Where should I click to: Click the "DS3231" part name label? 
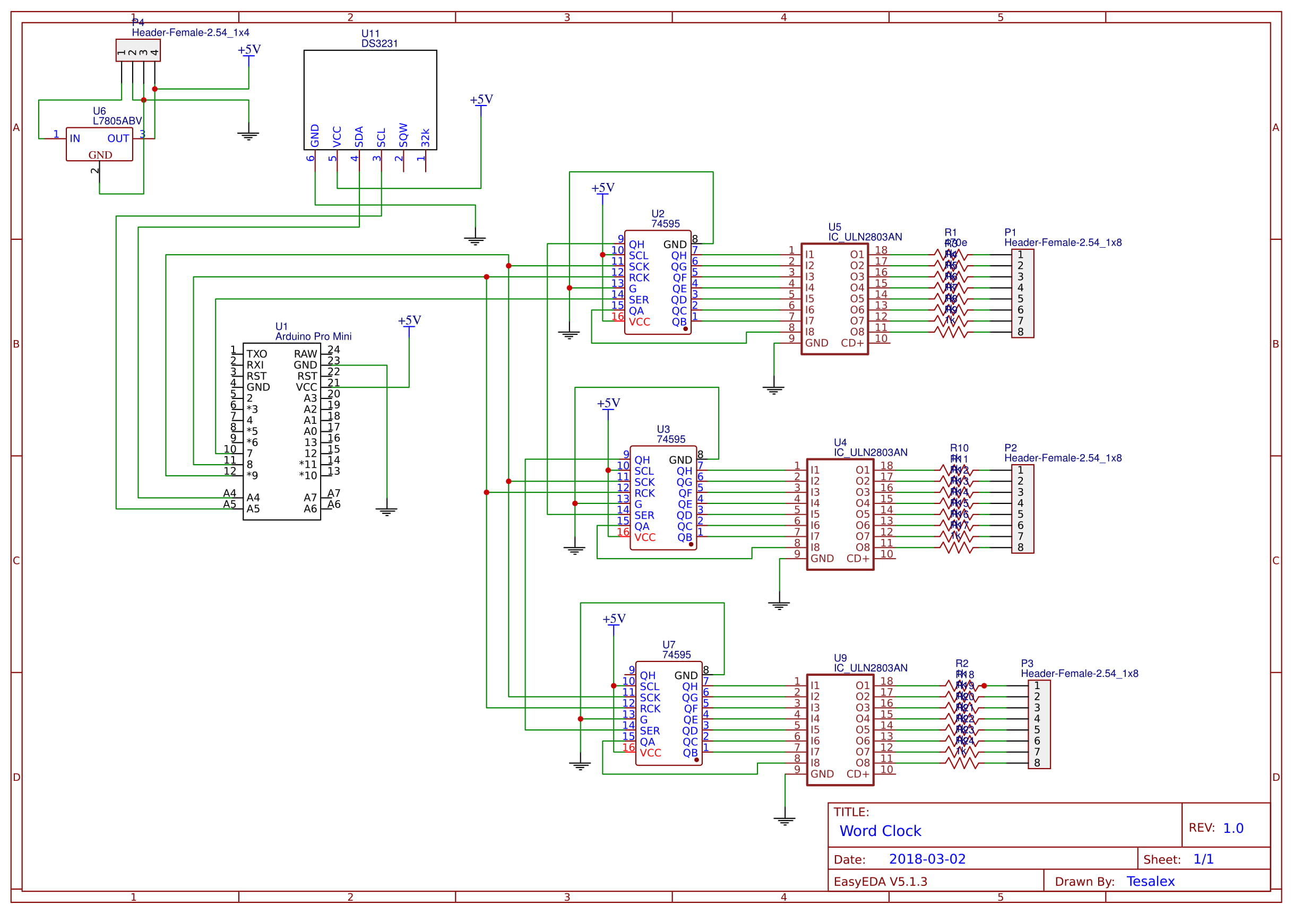click(380, 43)
